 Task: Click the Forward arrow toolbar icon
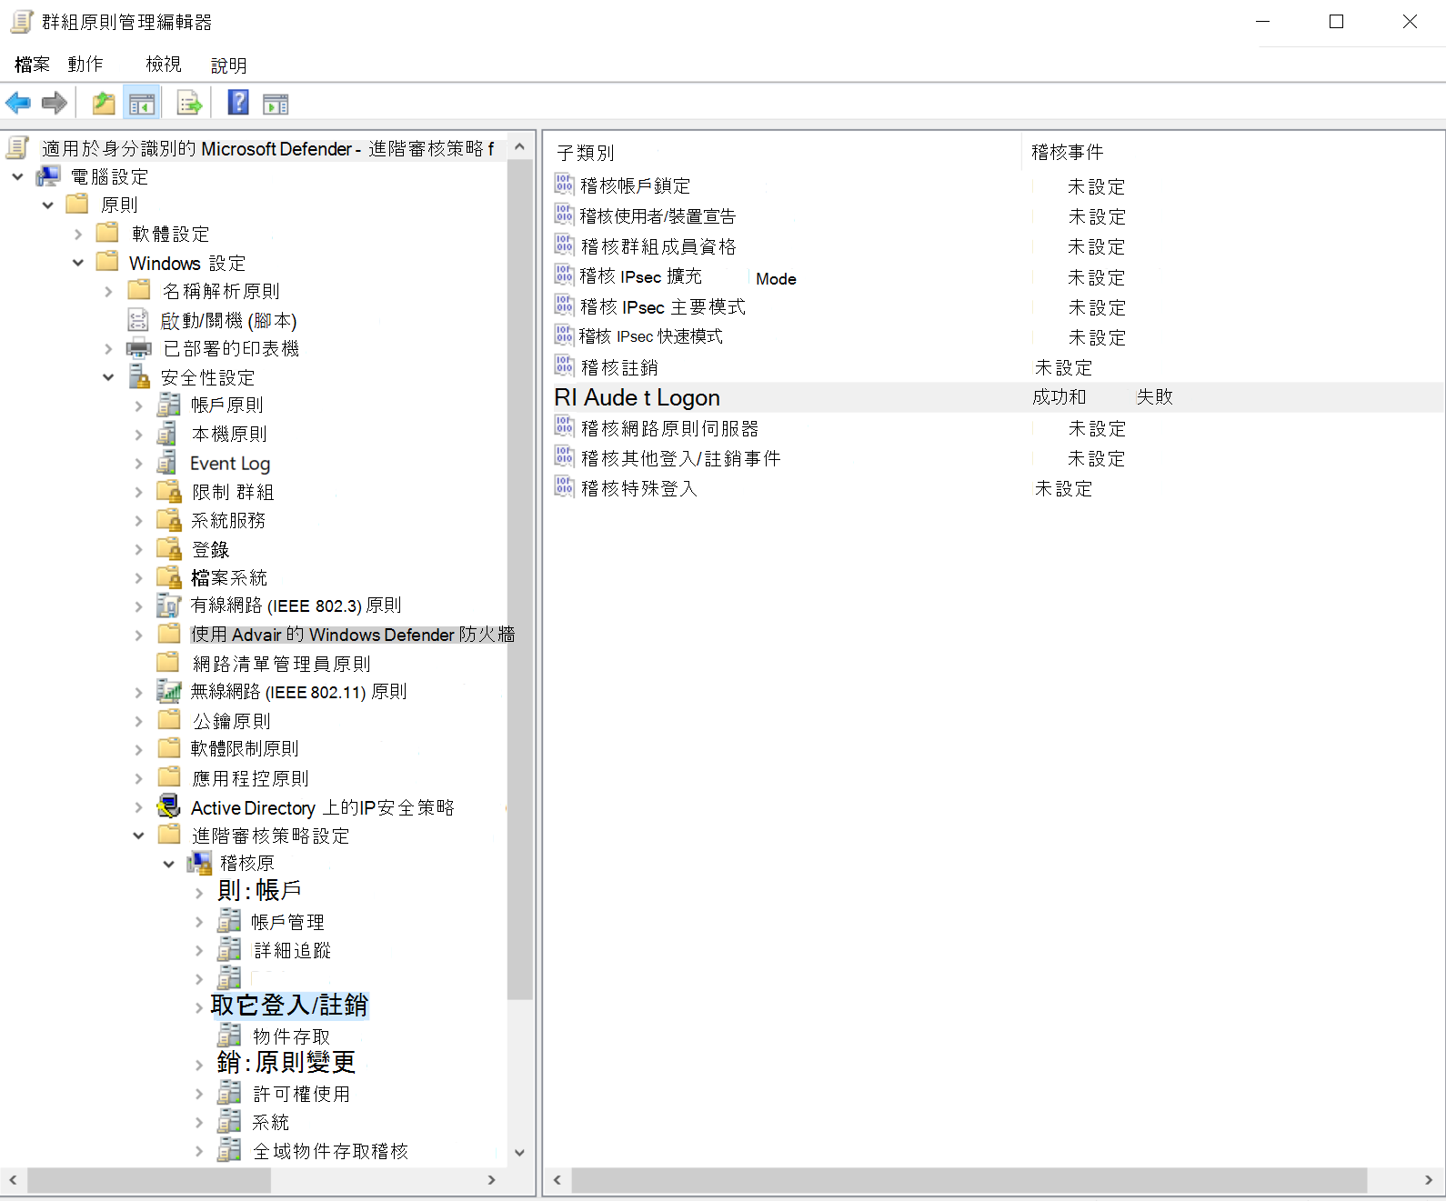55,103
